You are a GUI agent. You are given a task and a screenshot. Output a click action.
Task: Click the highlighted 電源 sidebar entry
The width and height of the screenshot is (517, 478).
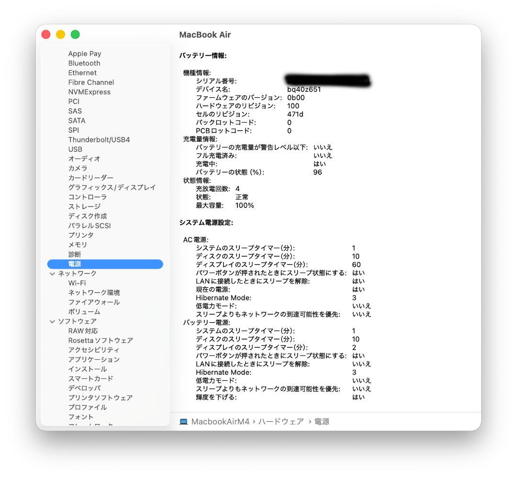pyautogui.click(x=75, y=263)
